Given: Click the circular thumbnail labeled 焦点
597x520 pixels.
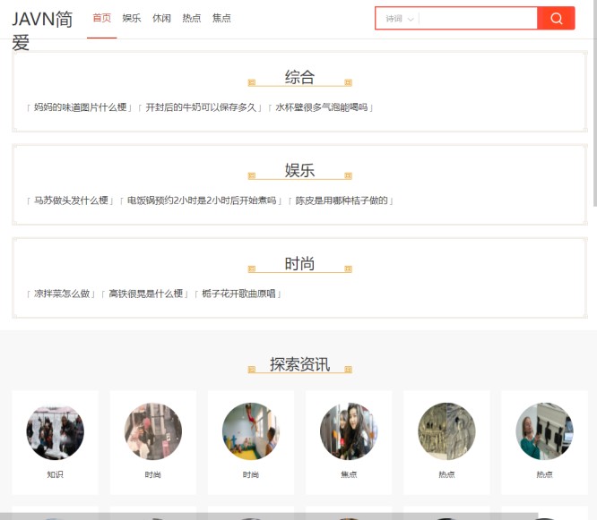Looking at the screenshot, I should [x=349, y=432].
